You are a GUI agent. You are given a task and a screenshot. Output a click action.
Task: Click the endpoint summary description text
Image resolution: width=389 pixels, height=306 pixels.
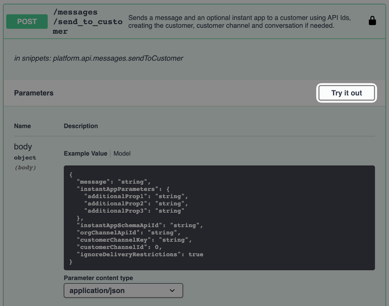(239, 22)
